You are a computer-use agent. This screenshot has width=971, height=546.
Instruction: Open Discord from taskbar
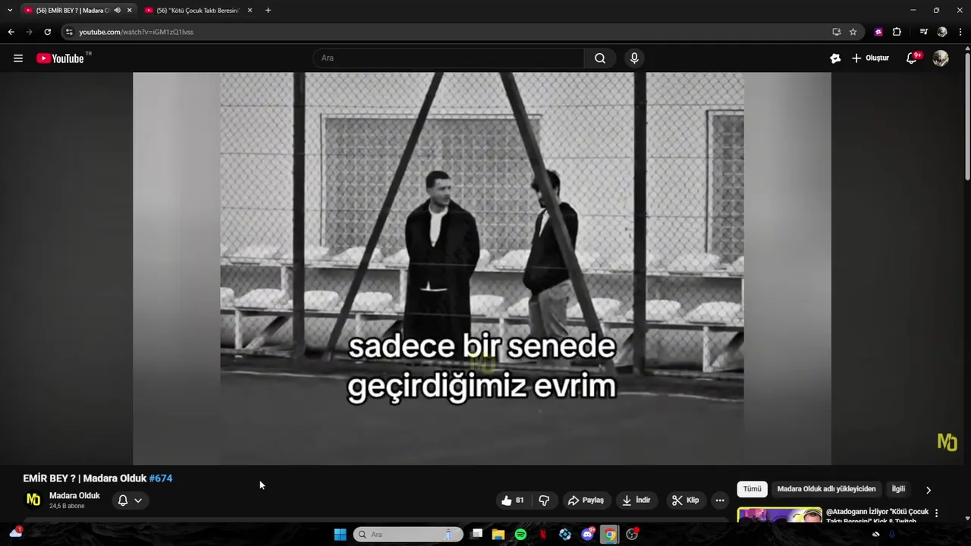click(587, 535)
